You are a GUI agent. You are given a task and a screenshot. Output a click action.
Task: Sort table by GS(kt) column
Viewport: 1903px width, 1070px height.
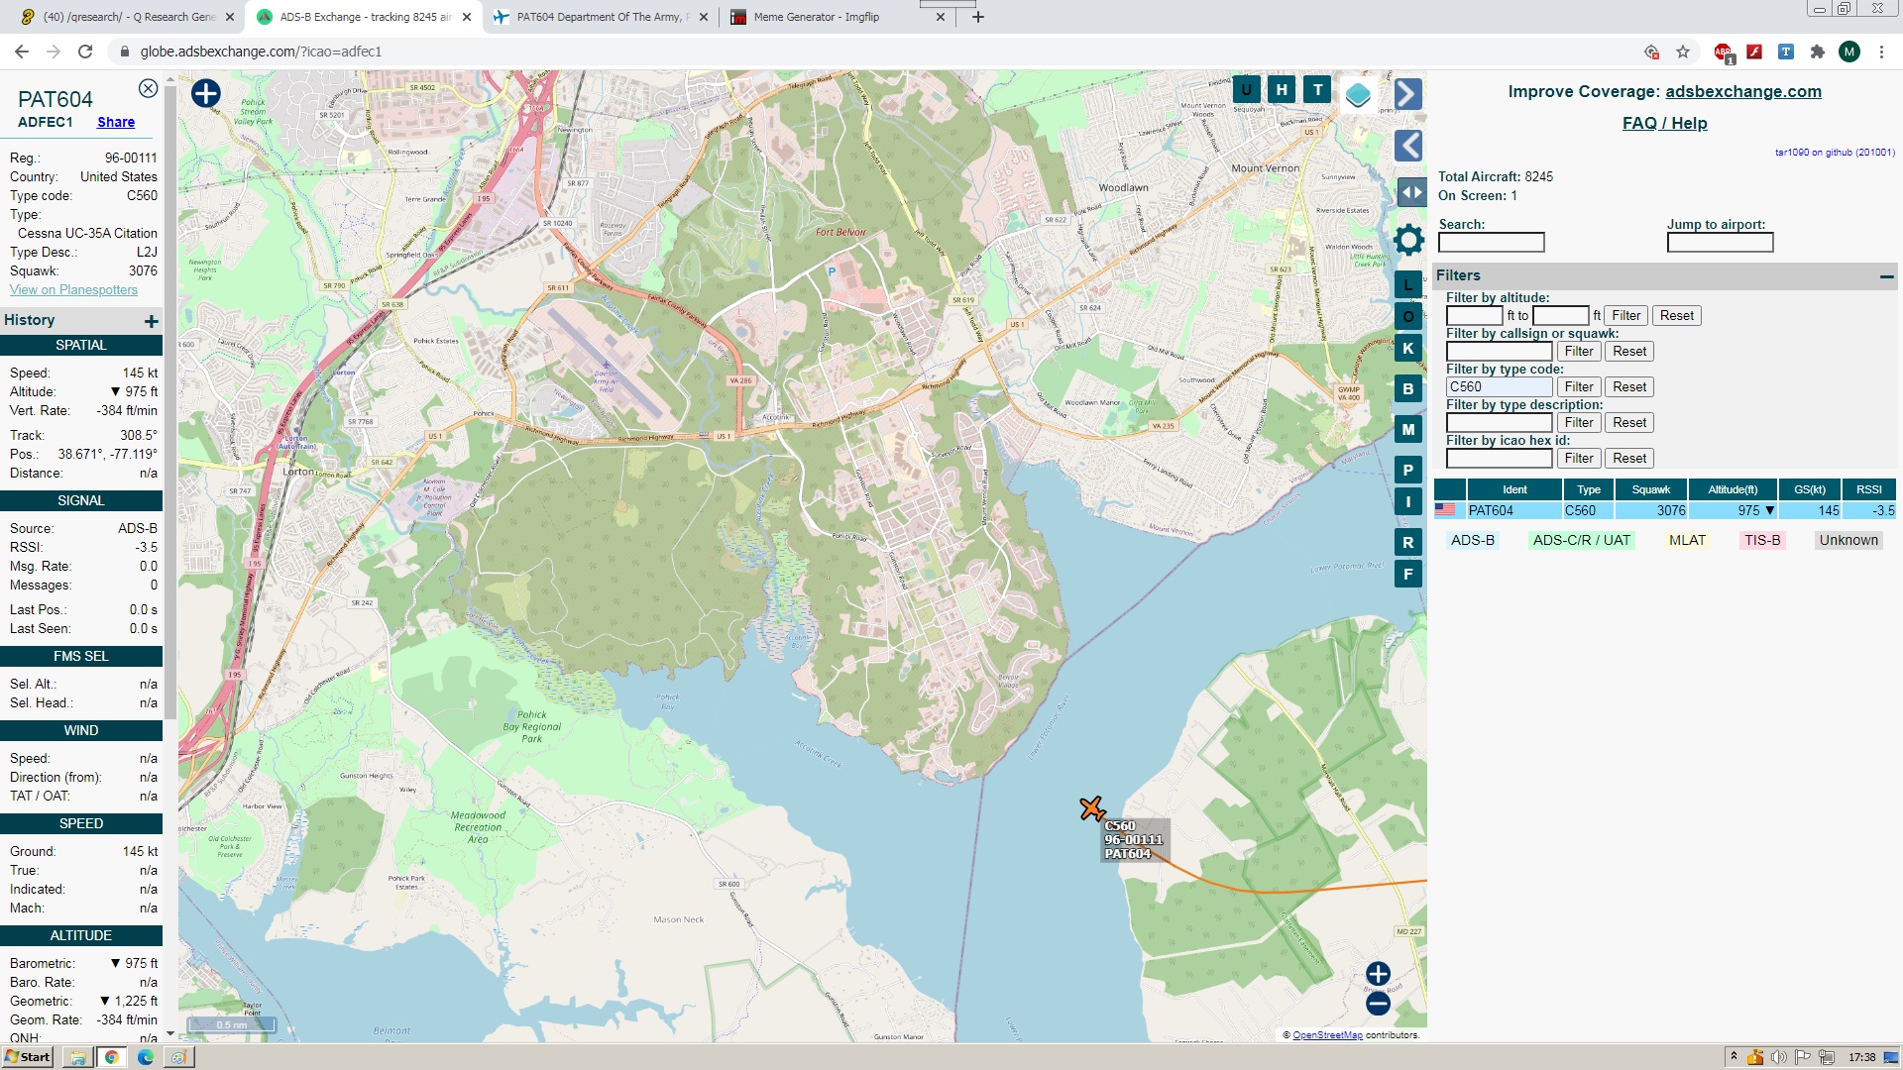1810,489
